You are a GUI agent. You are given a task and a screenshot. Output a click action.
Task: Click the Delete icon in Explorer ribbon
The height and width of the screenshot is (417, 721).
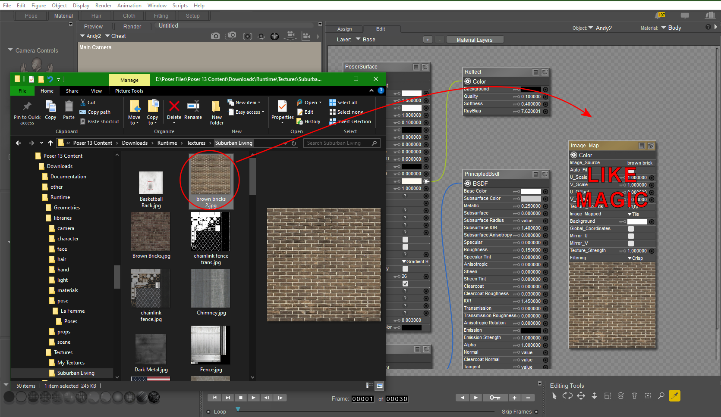tap(174, 110)
